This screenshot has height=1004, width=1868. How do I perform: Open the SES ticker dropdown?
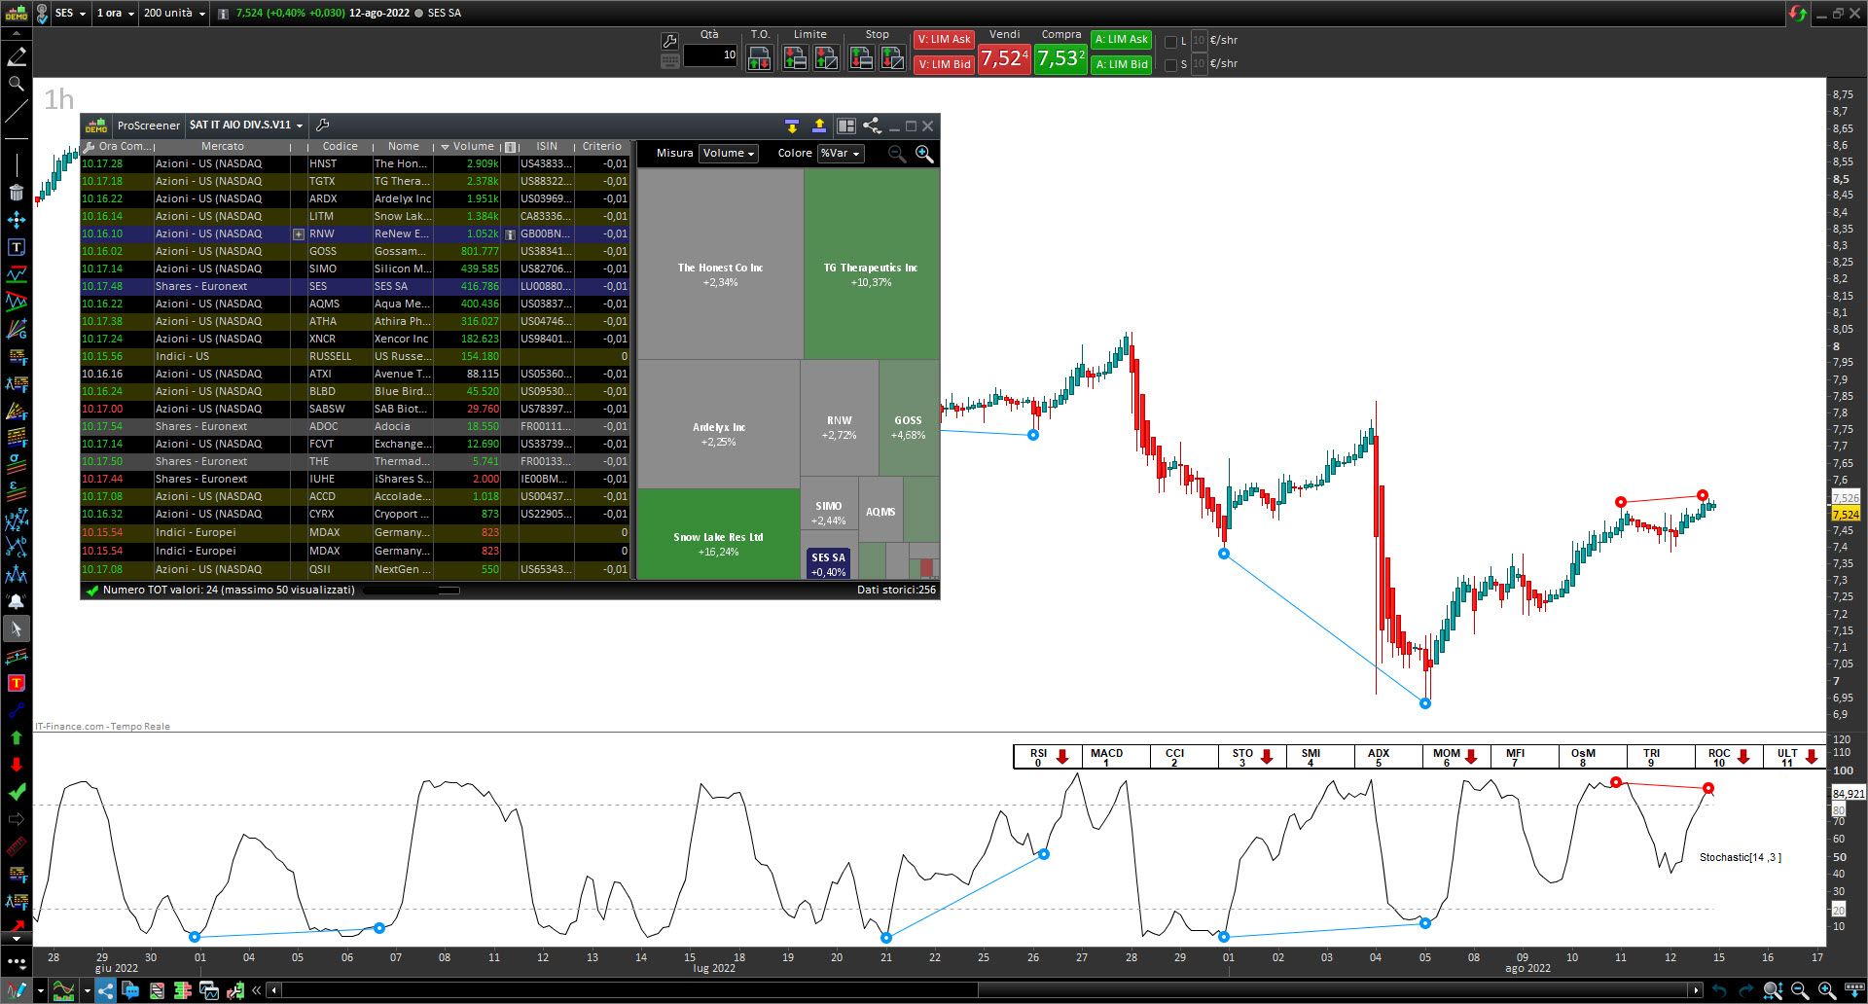(71, 14)
